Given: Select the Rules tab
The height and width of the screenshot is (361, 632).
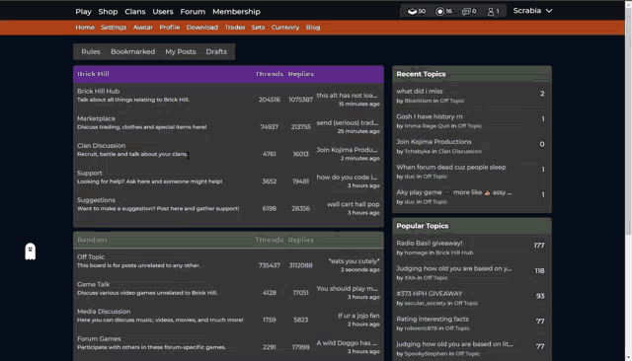Looking at the screenshot, I should tap(91, 52).
